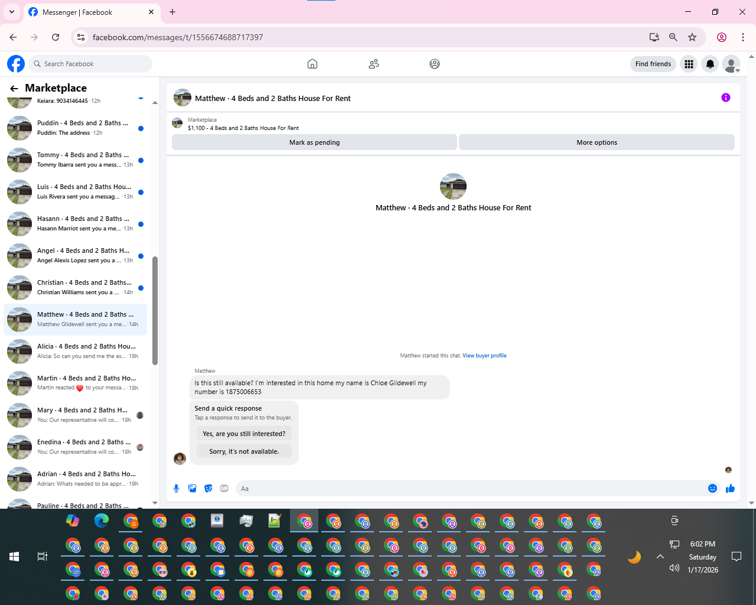
Task: Open a new browser tab
Action: pos(172,12)
